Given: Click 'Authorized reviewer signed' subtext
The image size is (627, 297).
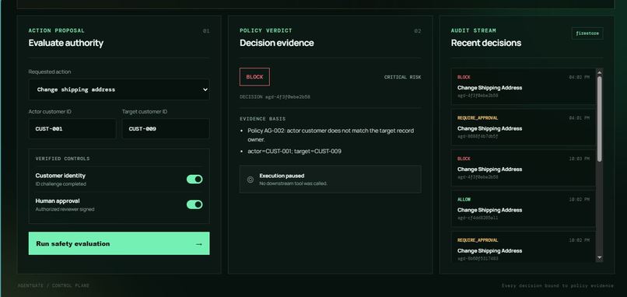Looking at the screenshot, I should (65, 209).
